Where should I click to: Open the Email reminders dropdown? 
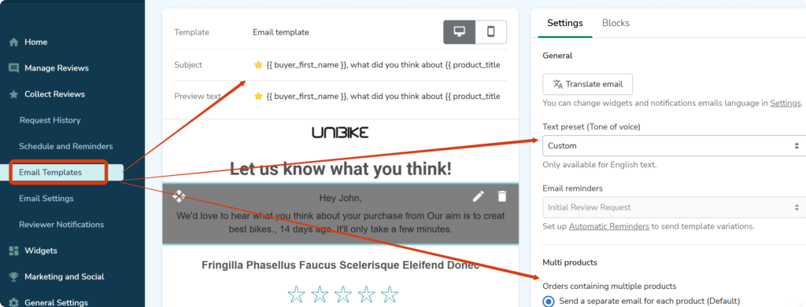click(674, 207)
